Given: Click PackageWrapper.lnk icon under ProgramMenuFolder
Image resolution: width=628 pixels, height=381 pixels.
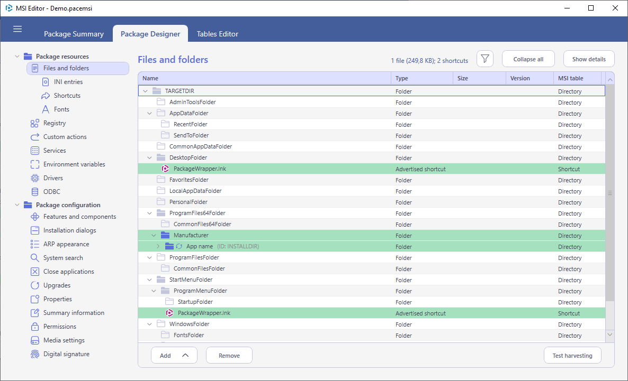Looking at the screenshot, I should [x=169, y=313].
